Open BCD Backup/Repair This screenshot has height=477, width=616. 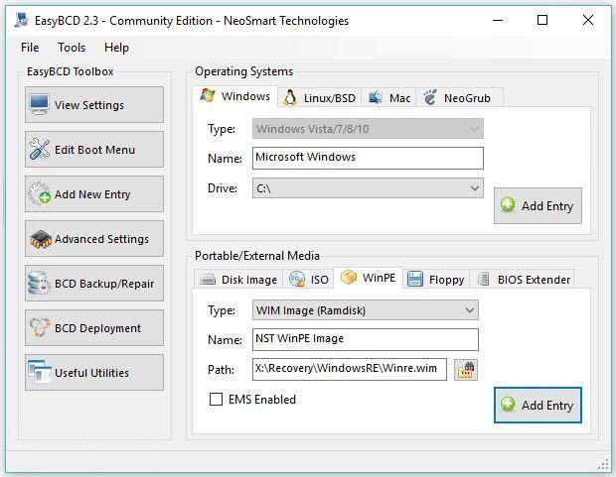94,284
